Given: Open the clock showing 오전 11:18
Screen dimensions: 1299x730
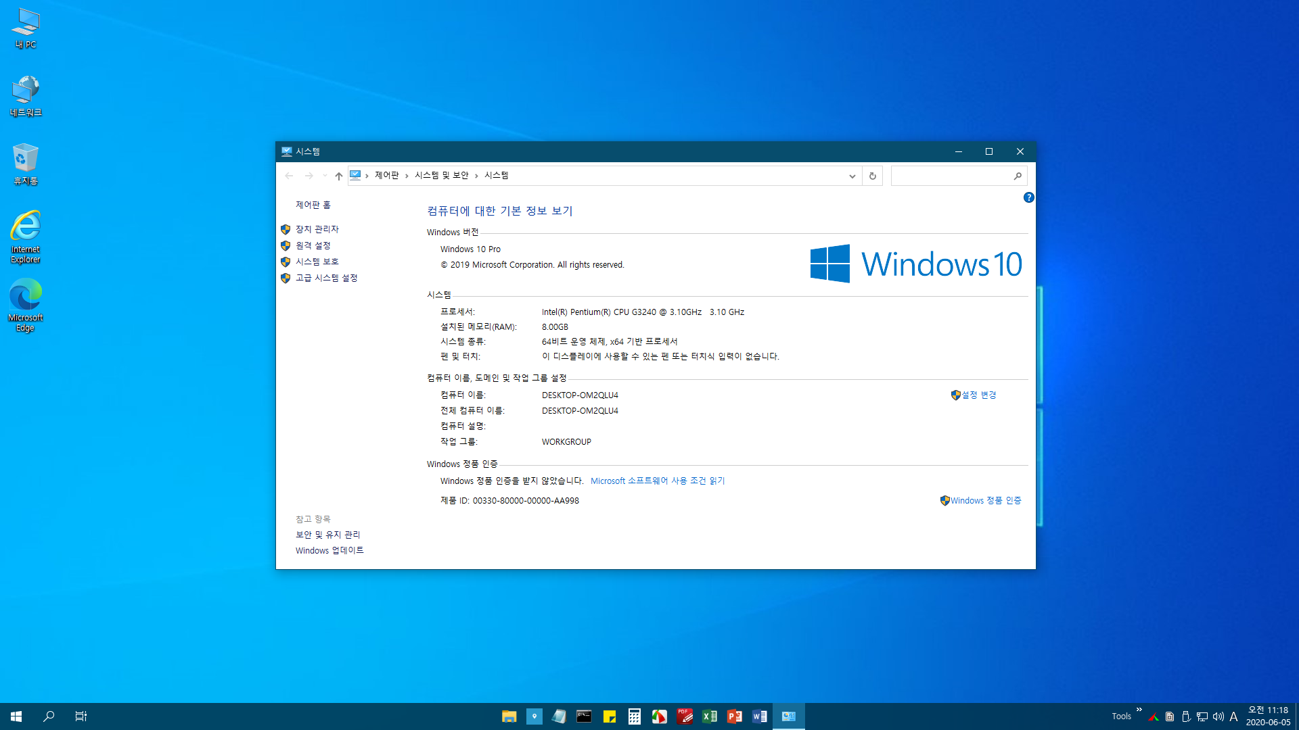Looking at the screenshot, I should click(x=1269, y=716).
